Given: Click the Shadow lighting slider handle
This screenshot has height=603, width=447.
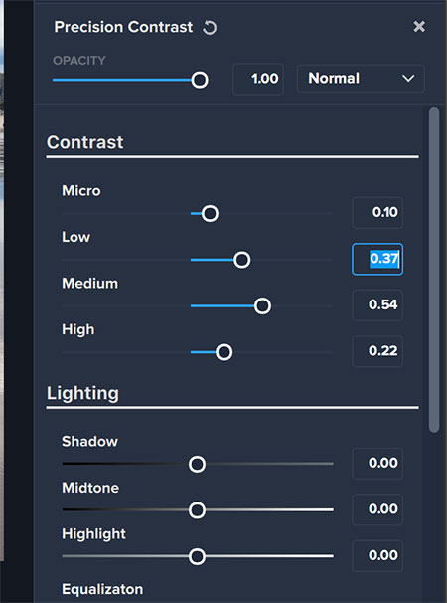Looking at the screenshot, I should point(197,464).
